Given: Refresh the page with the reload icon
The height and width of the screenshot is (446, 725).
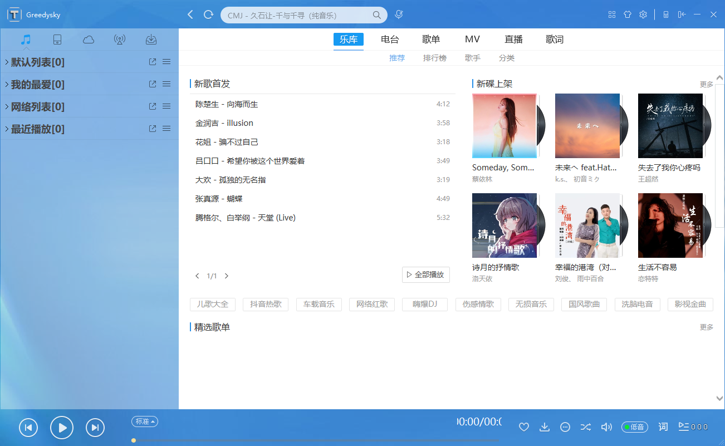Looking at the screenshot, I should tap(208, 14).
